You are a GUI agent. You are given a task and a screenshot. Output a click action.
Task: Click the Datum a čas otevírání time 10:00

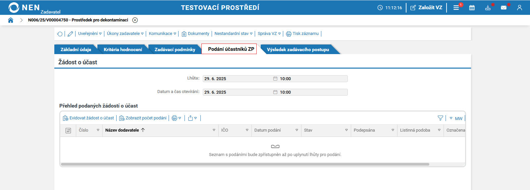pos(313,92)
